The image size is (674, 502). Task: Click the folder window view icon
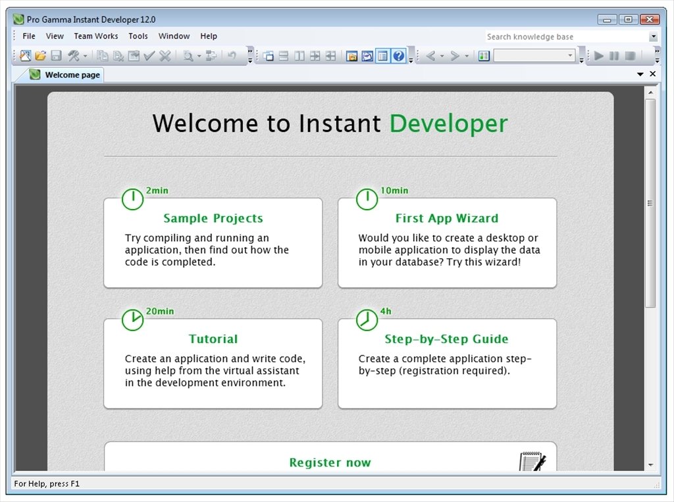[x=351, y=57]
